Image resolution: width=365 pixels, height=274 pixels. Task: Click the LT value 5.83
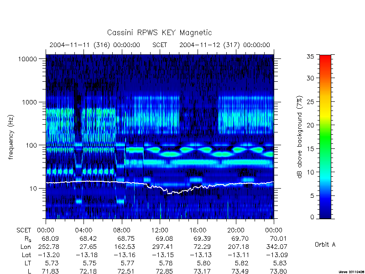click(x=280, y=263)
